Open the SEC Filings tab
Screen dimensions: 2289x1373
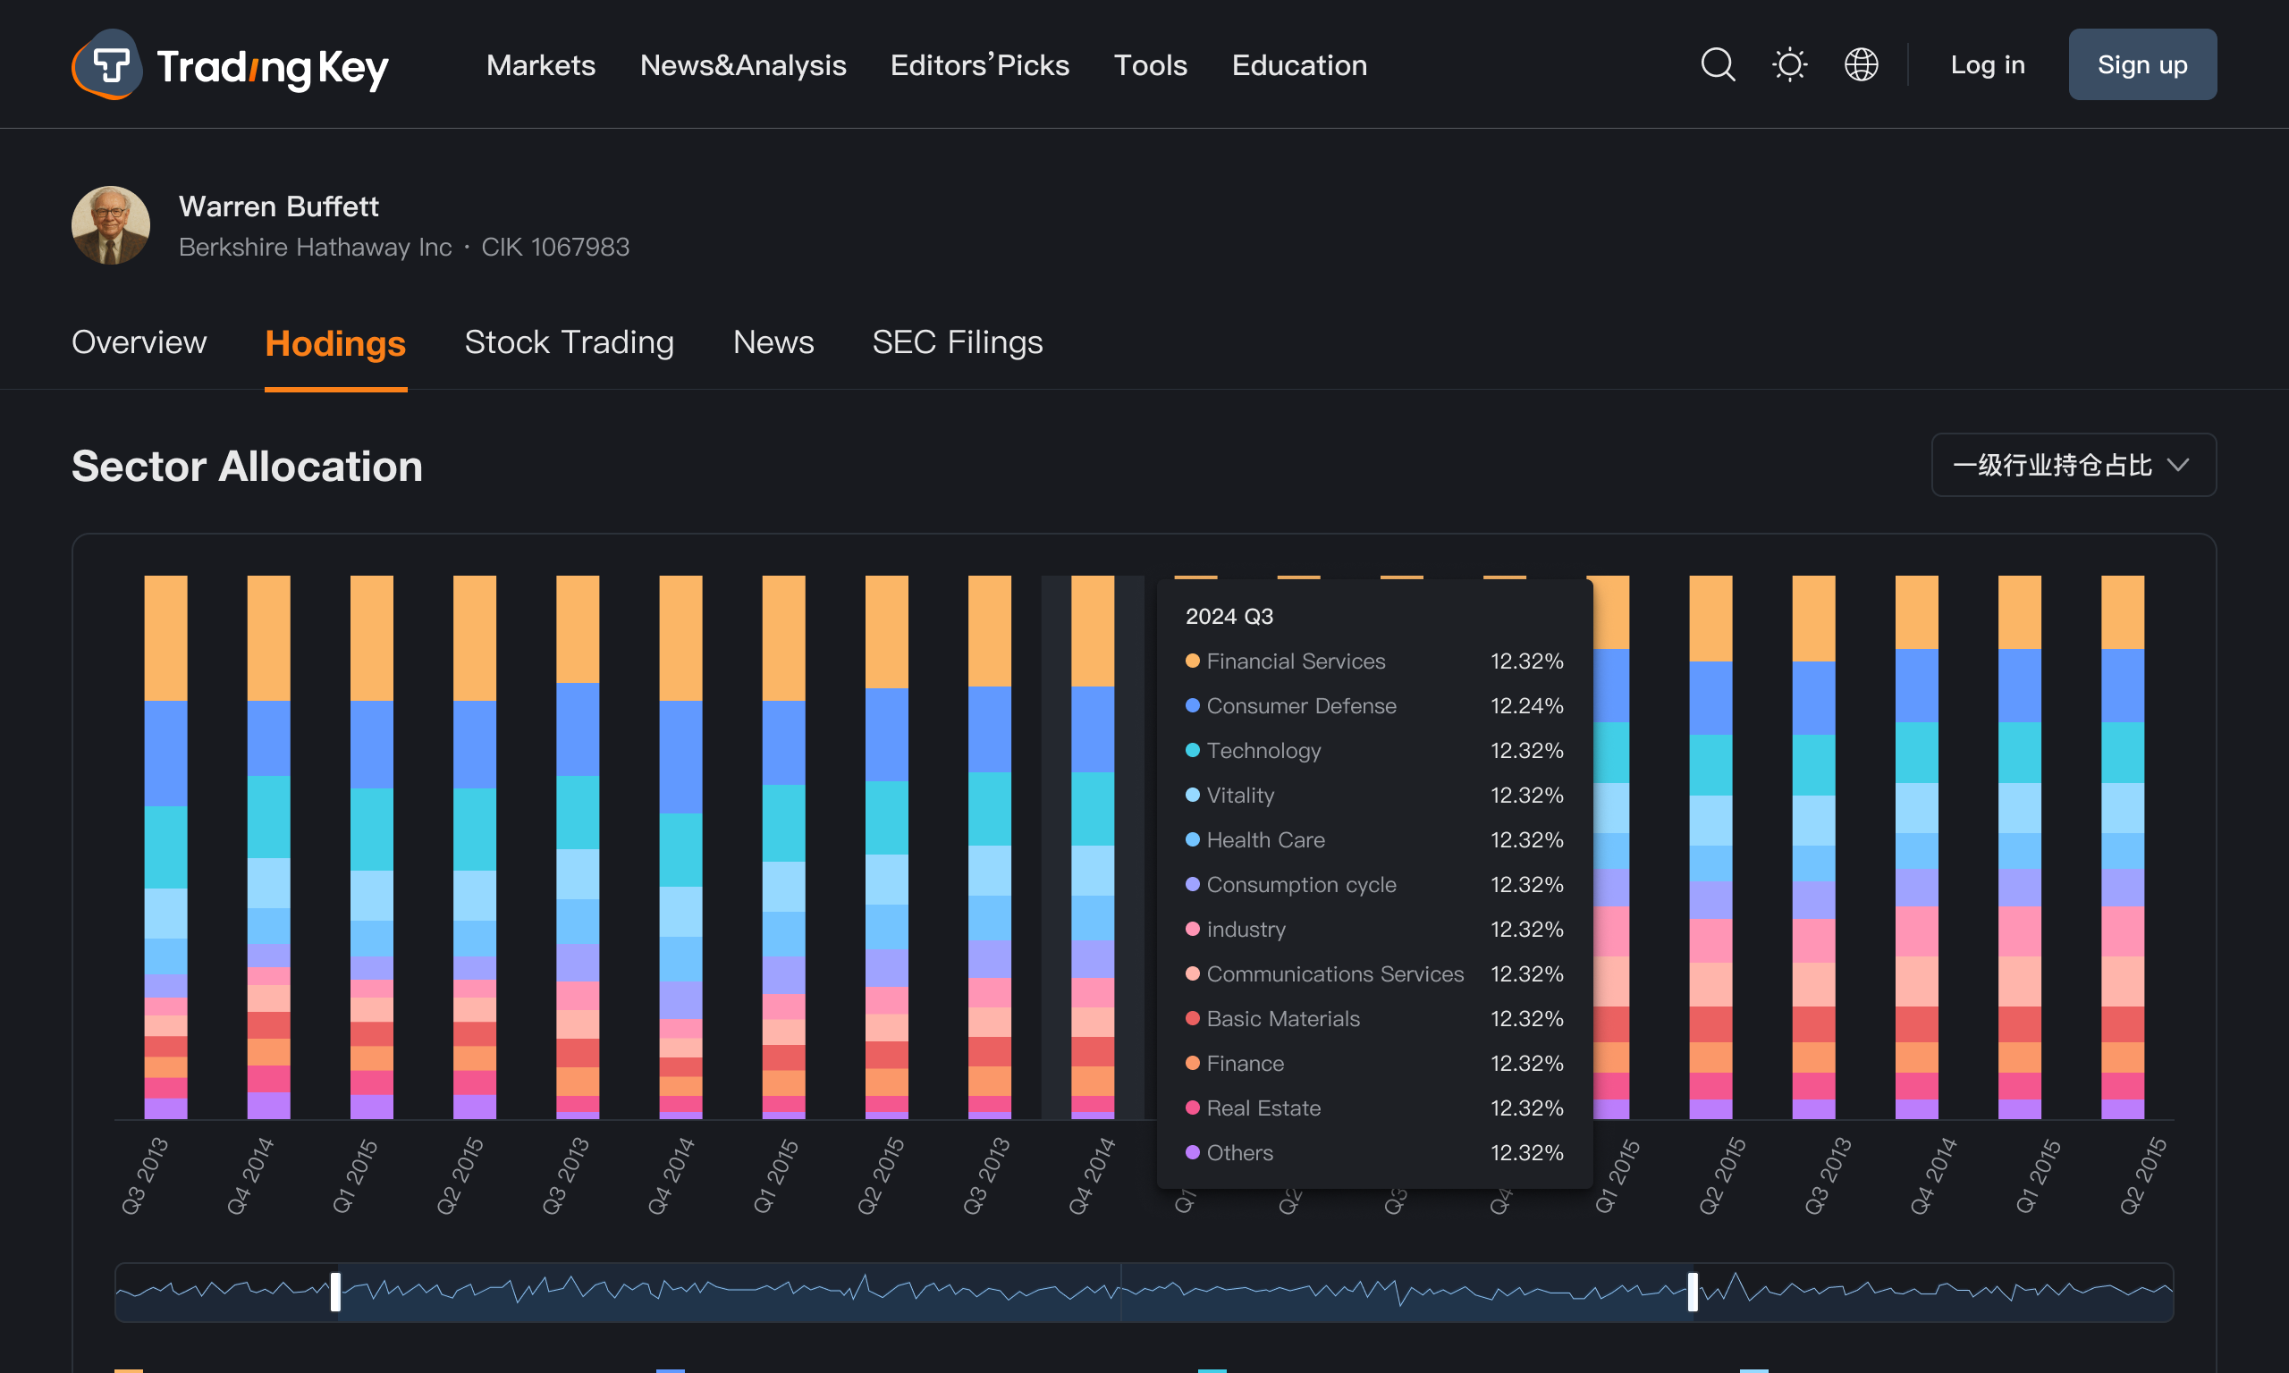(x=958, y=342)
